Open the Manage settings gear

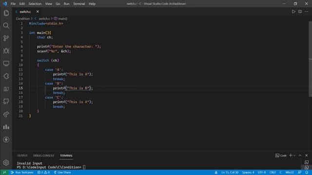click(x=6, y=163)
